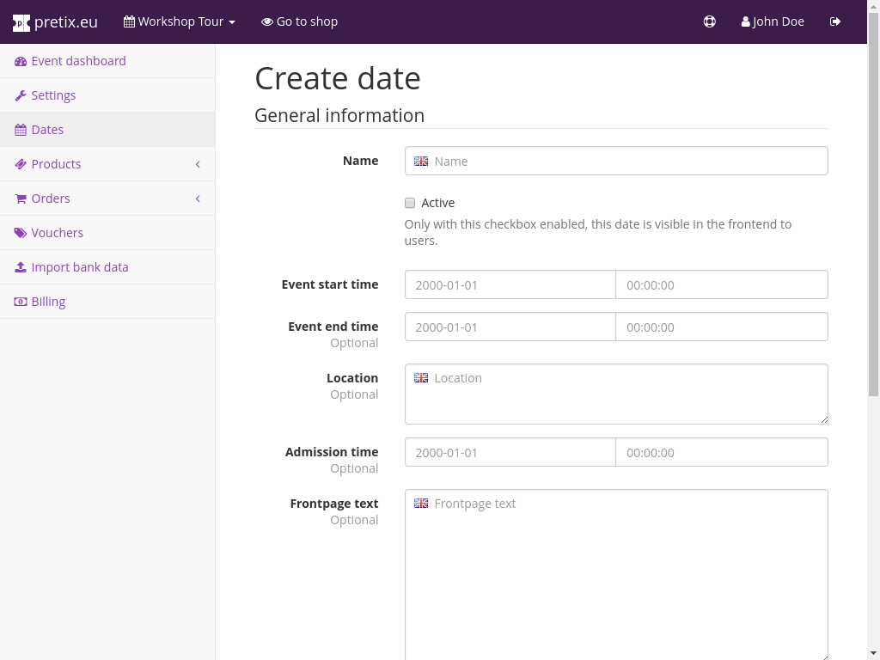Screen dimensions: 880x660
Task: Open Billing from the sidebar
Action: pyautogui.click(x=107, y=302)
